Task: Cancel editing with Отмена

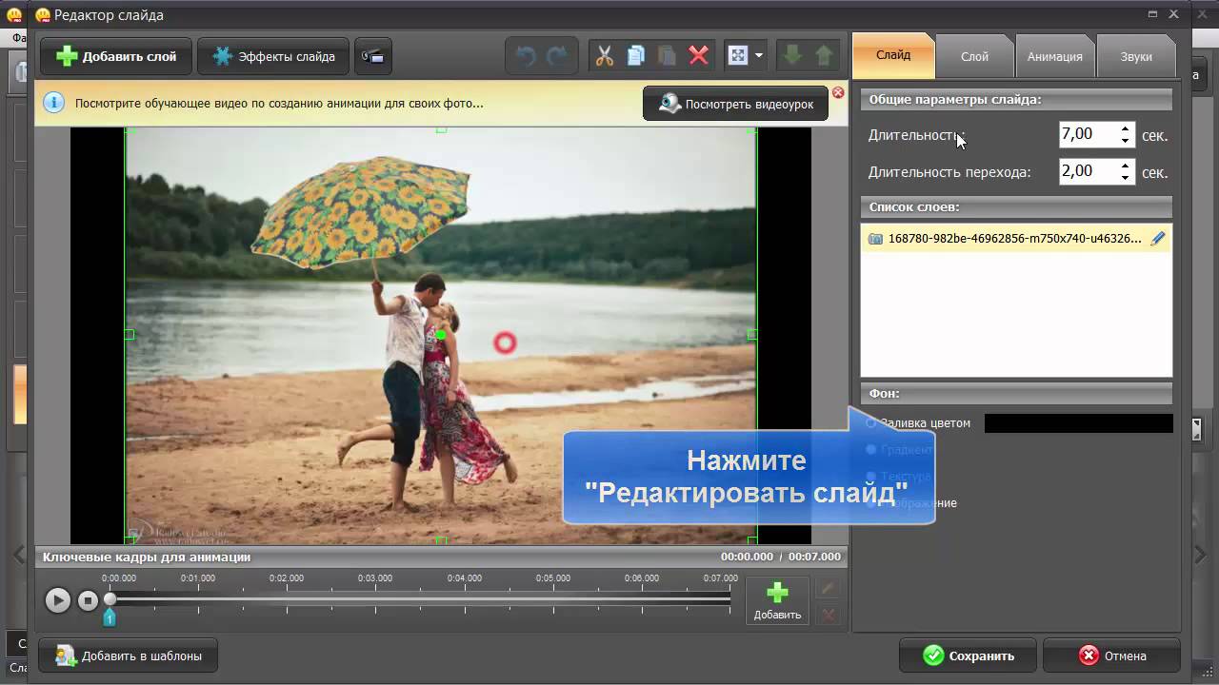Action: (x=1111, y=656)
